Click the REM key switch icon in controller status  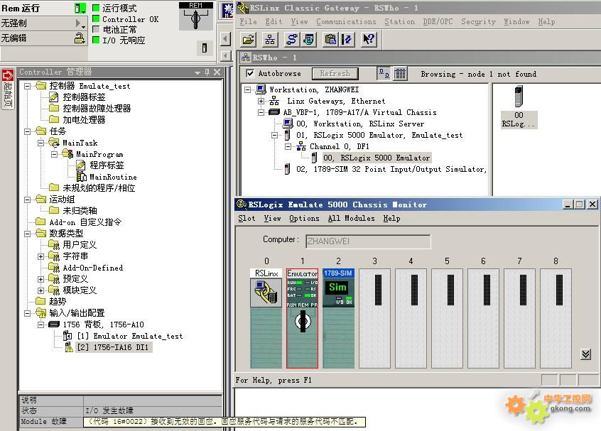pyautogui.click(x=195, y=16)
